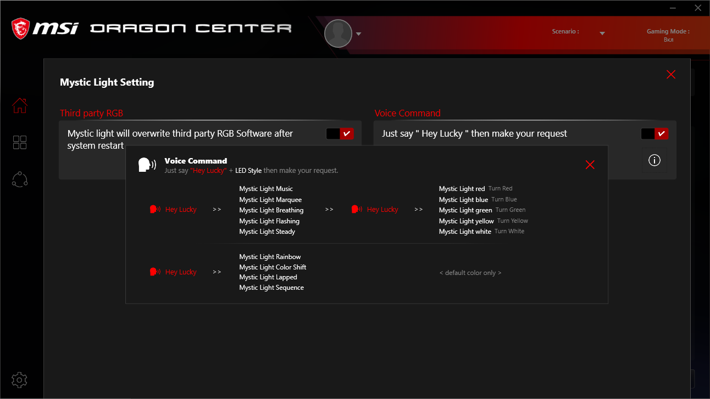Minimize the Dragon Center window
This screenshot has height=399, width=710.
[674, 8]
